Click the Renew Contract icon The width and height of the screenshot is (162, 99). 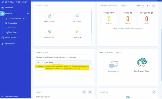49,16
